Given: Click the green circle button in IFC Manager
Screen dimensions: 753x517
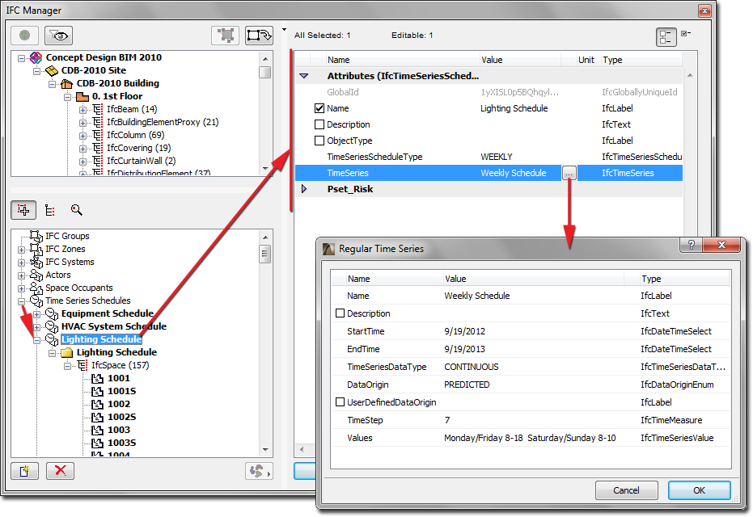Looking at the screenshot, I should [24, 36].
